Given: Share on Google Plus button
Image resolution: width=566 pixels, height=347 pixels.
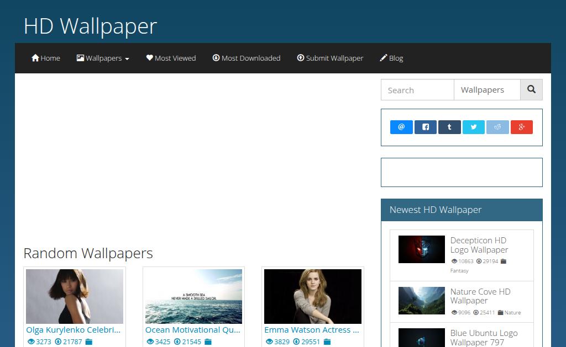Looking at the screenshot, I should pyautogui.click(x=522, y=127).
